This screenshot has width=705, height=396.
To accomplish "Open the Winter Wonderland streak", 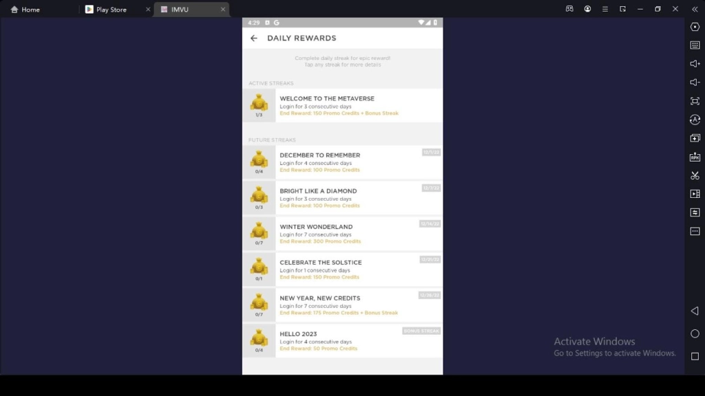I will 343,234.
